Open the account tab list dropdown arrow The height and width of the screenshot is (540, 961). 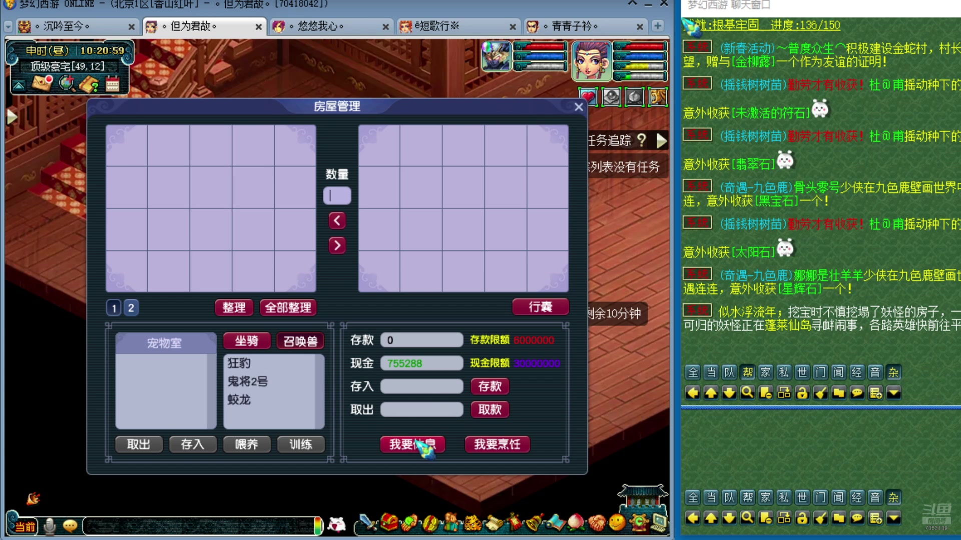8,26
